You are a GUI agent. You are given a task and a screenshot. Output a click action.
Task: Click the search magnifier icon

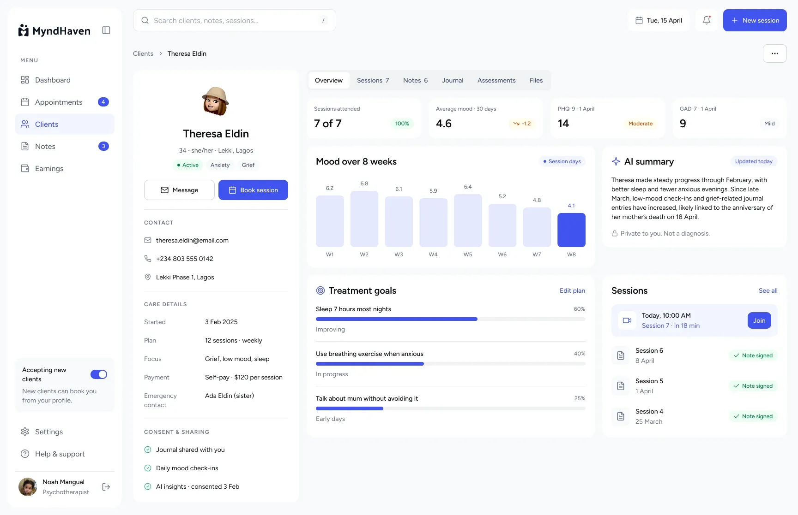(145, 20)
